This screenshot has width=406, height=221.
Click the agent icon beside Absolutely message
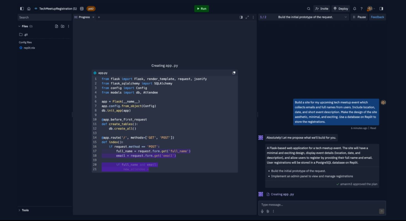point(261,138)
